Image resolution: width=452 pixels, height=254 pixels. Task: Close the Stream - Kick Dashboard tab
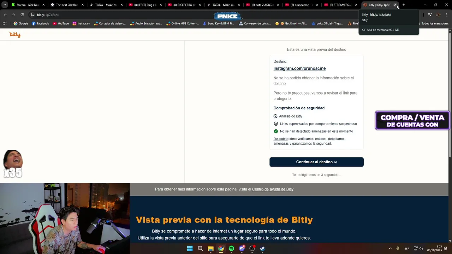coord(43,5)
